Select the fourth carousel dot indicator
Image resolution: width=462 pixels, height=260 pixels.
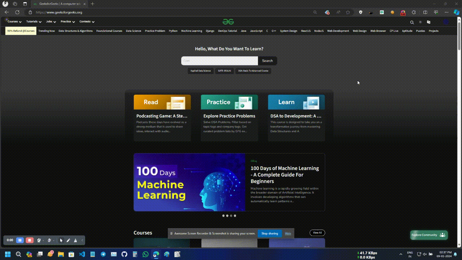click(x=235, y=216)
